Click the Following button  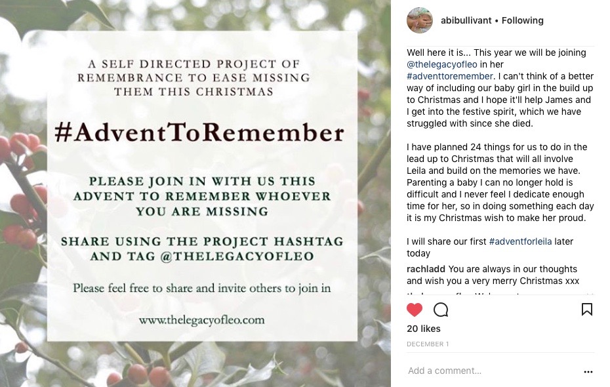(522, 20)
